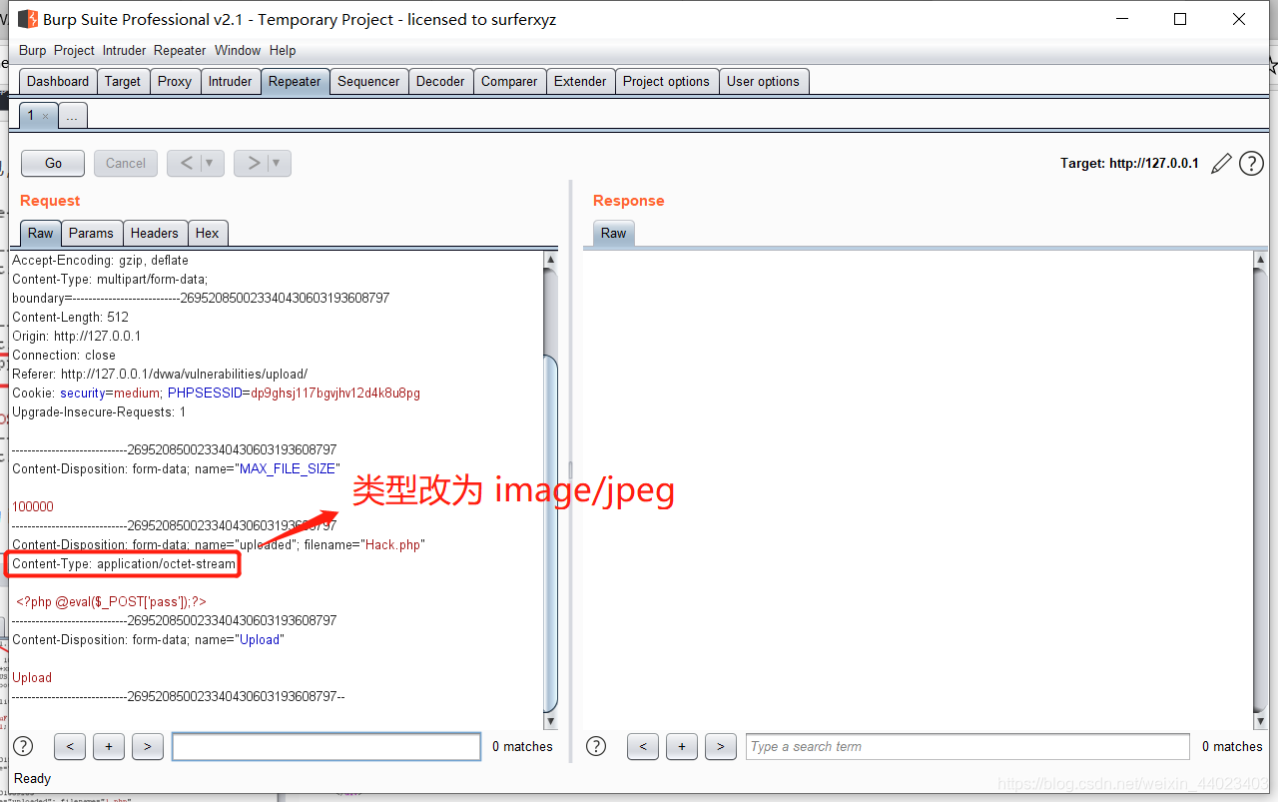
Task: Click the Content-Length: 512 line
Action: [70, 318]
